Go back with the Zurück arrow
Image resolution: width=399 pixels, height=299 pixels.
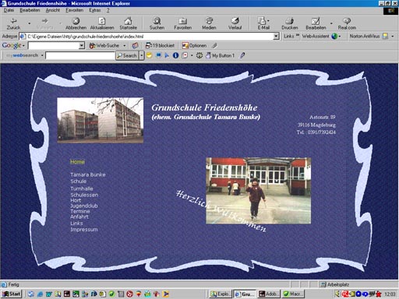coord(13,23)
